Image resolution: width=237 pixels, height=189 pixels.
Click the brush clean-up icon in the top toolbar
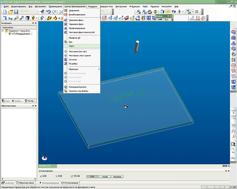point(42,12)
